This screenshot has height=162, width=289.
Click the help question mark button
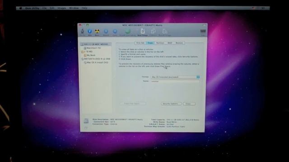[x=86, y=128]
